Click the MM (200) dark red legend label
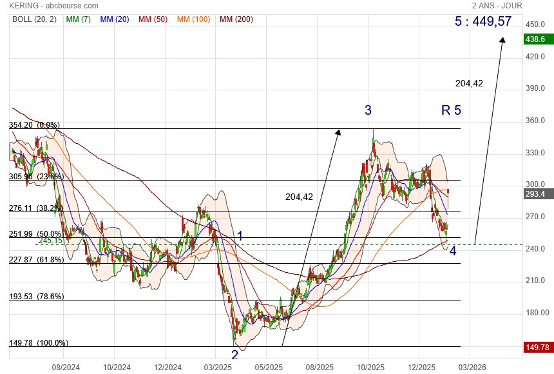The image size is (554, 374). 236,19
